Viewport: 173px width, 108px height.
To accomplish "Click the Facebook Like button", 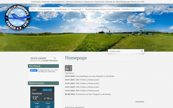I will tap(34, 71).
